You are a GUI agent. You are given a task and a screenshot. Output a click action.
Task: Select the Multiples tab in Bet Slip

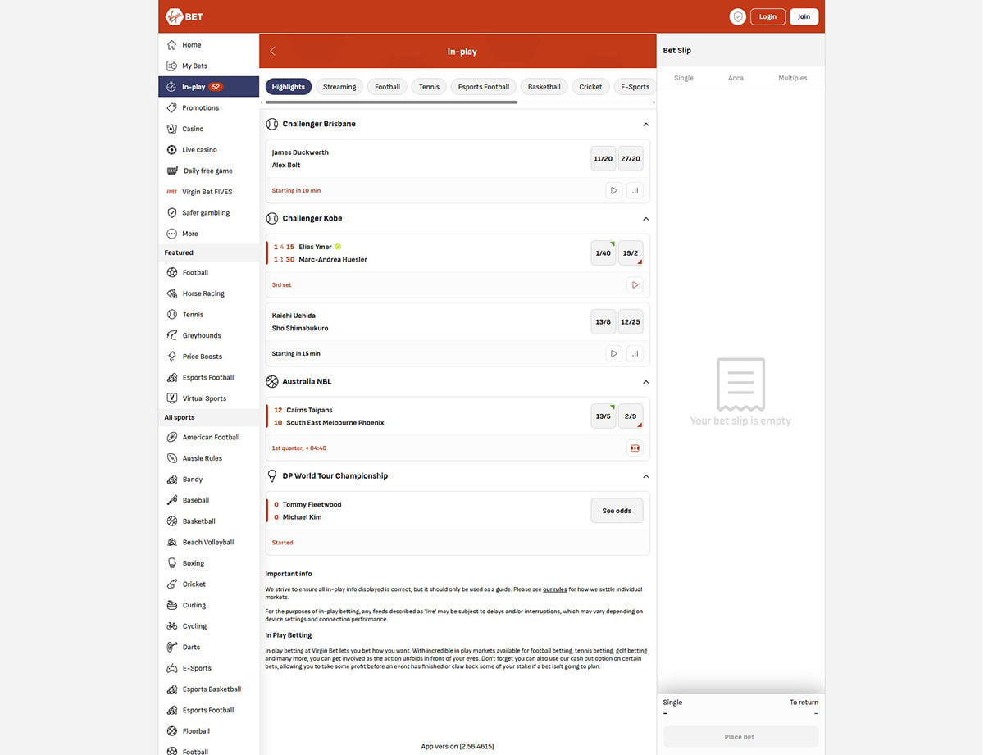(x=792, y=78)
